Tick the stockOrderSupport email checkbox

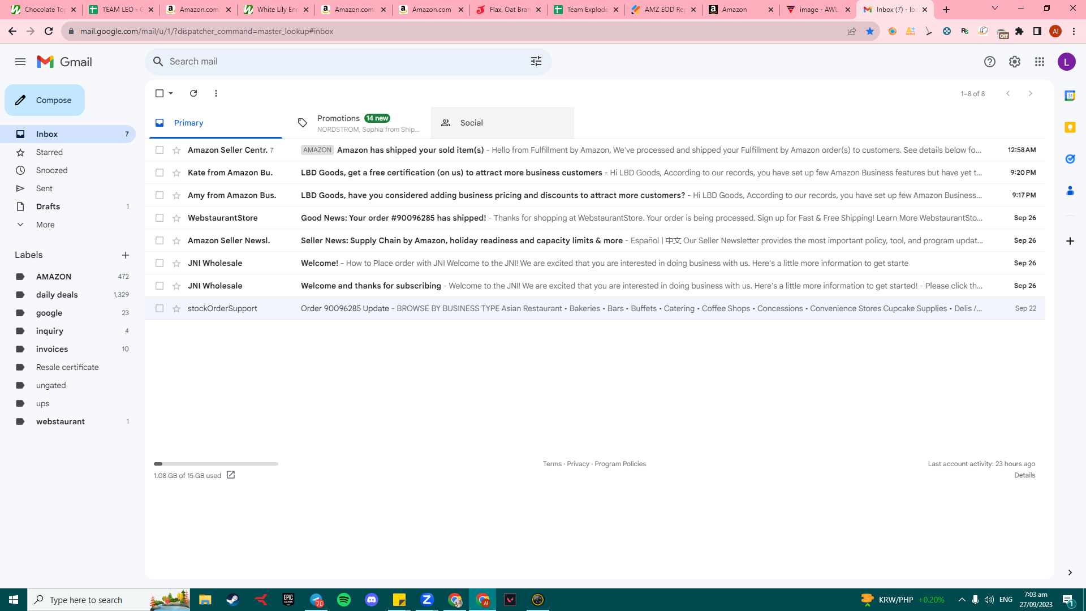(x=160, y=308)
